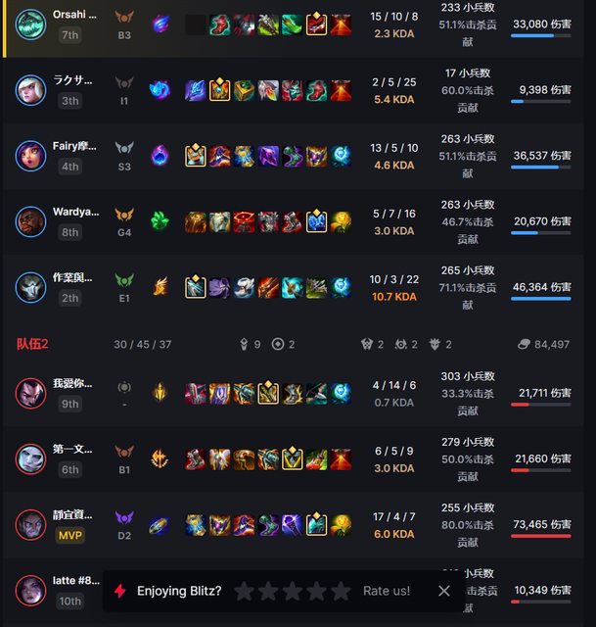
Task: Select Fairy摩 player's S3 rank emblem
Action: pos(124,148)
